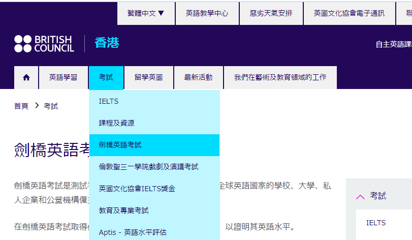Select the 最新活動 navigation tab

199,78
